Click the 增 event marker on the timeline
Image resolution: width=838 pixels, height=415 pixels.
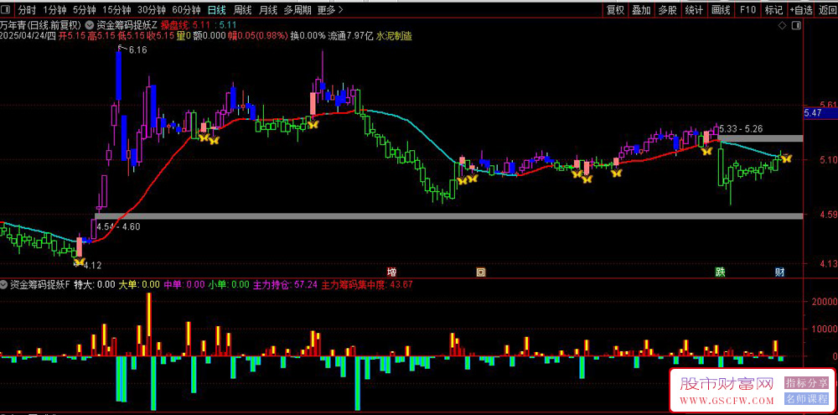click(391, 272)
